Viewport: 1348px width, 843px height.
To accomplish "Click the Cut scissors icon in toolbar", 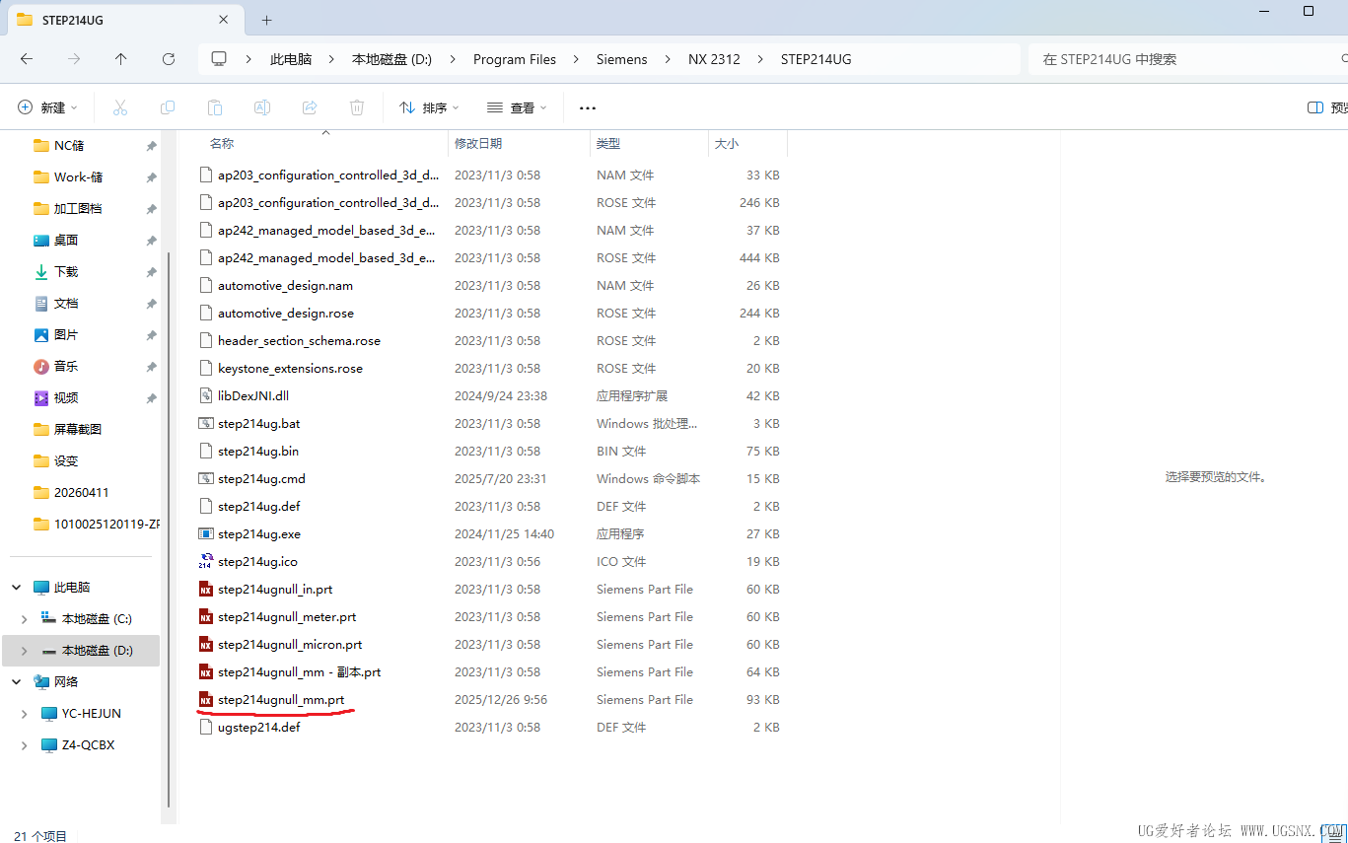I will point(120,107).
